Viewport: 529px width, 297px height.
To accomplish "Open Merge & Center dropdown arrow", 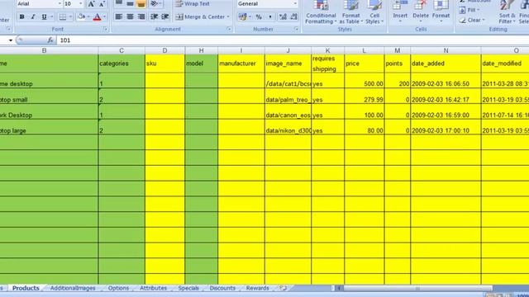I will click(228, 16).
